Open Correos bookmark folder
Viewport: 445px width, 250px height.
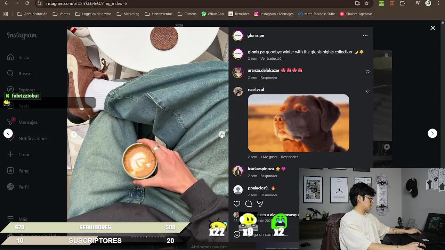[x=187, y=14]
